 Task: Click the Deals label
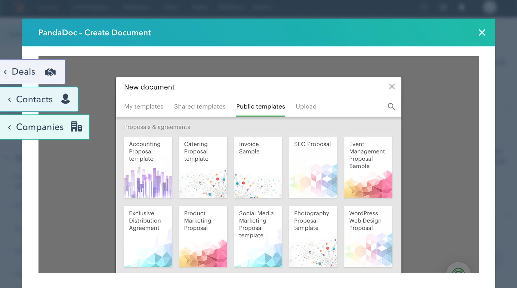pos(23,72)
